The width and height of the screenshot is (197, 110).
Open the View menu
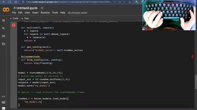(27, 13)
